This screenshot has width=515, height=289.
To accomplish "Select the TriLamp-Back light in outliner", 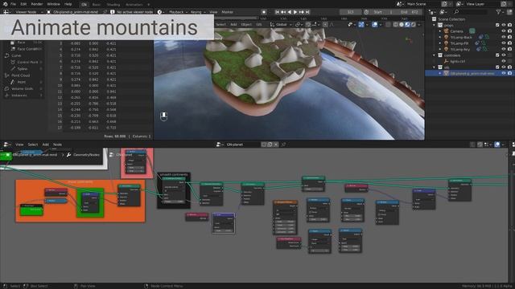I will (x=461, y=38).
